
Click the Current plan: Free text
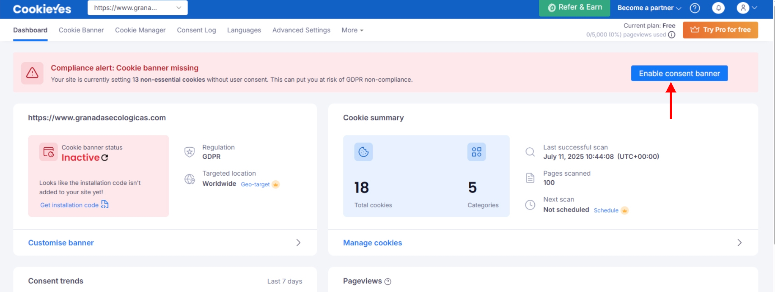coord(649,26)
